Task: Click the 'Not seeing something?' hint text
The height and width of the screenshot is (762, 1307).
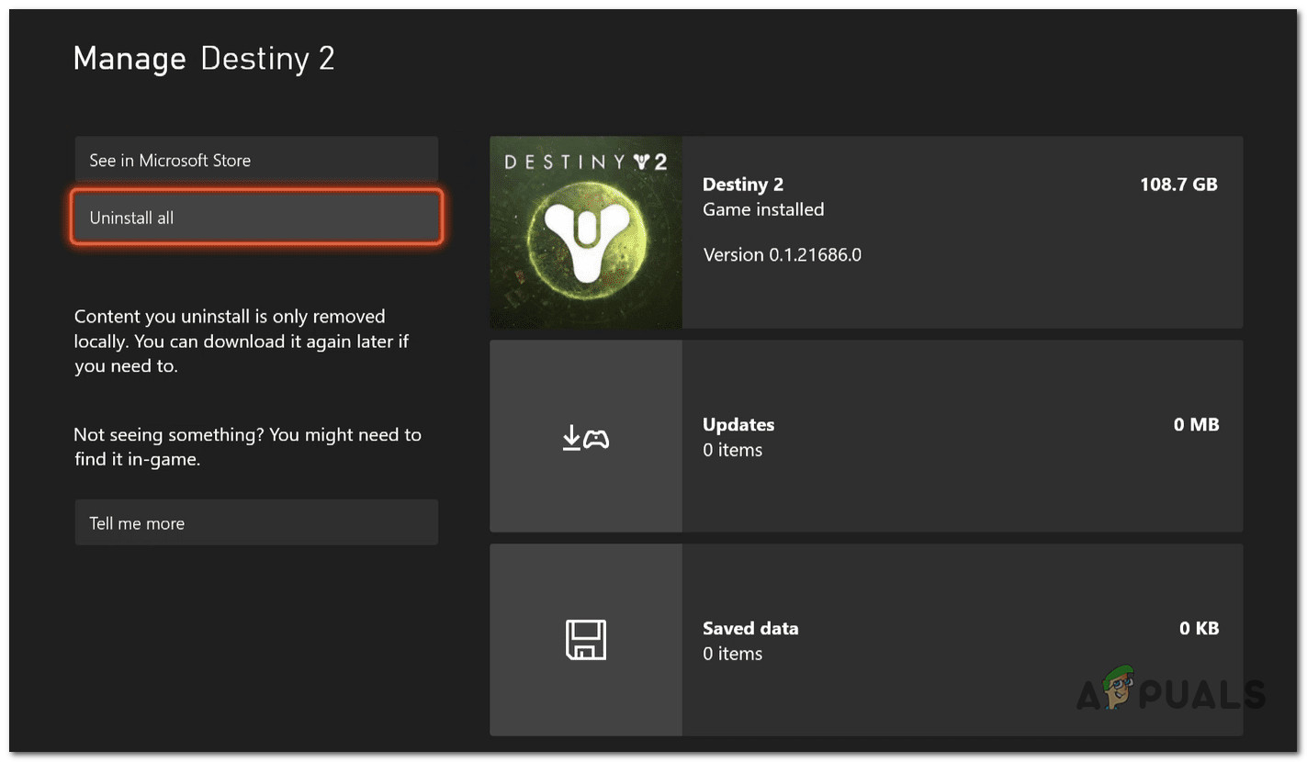Action: click(247, 447)
